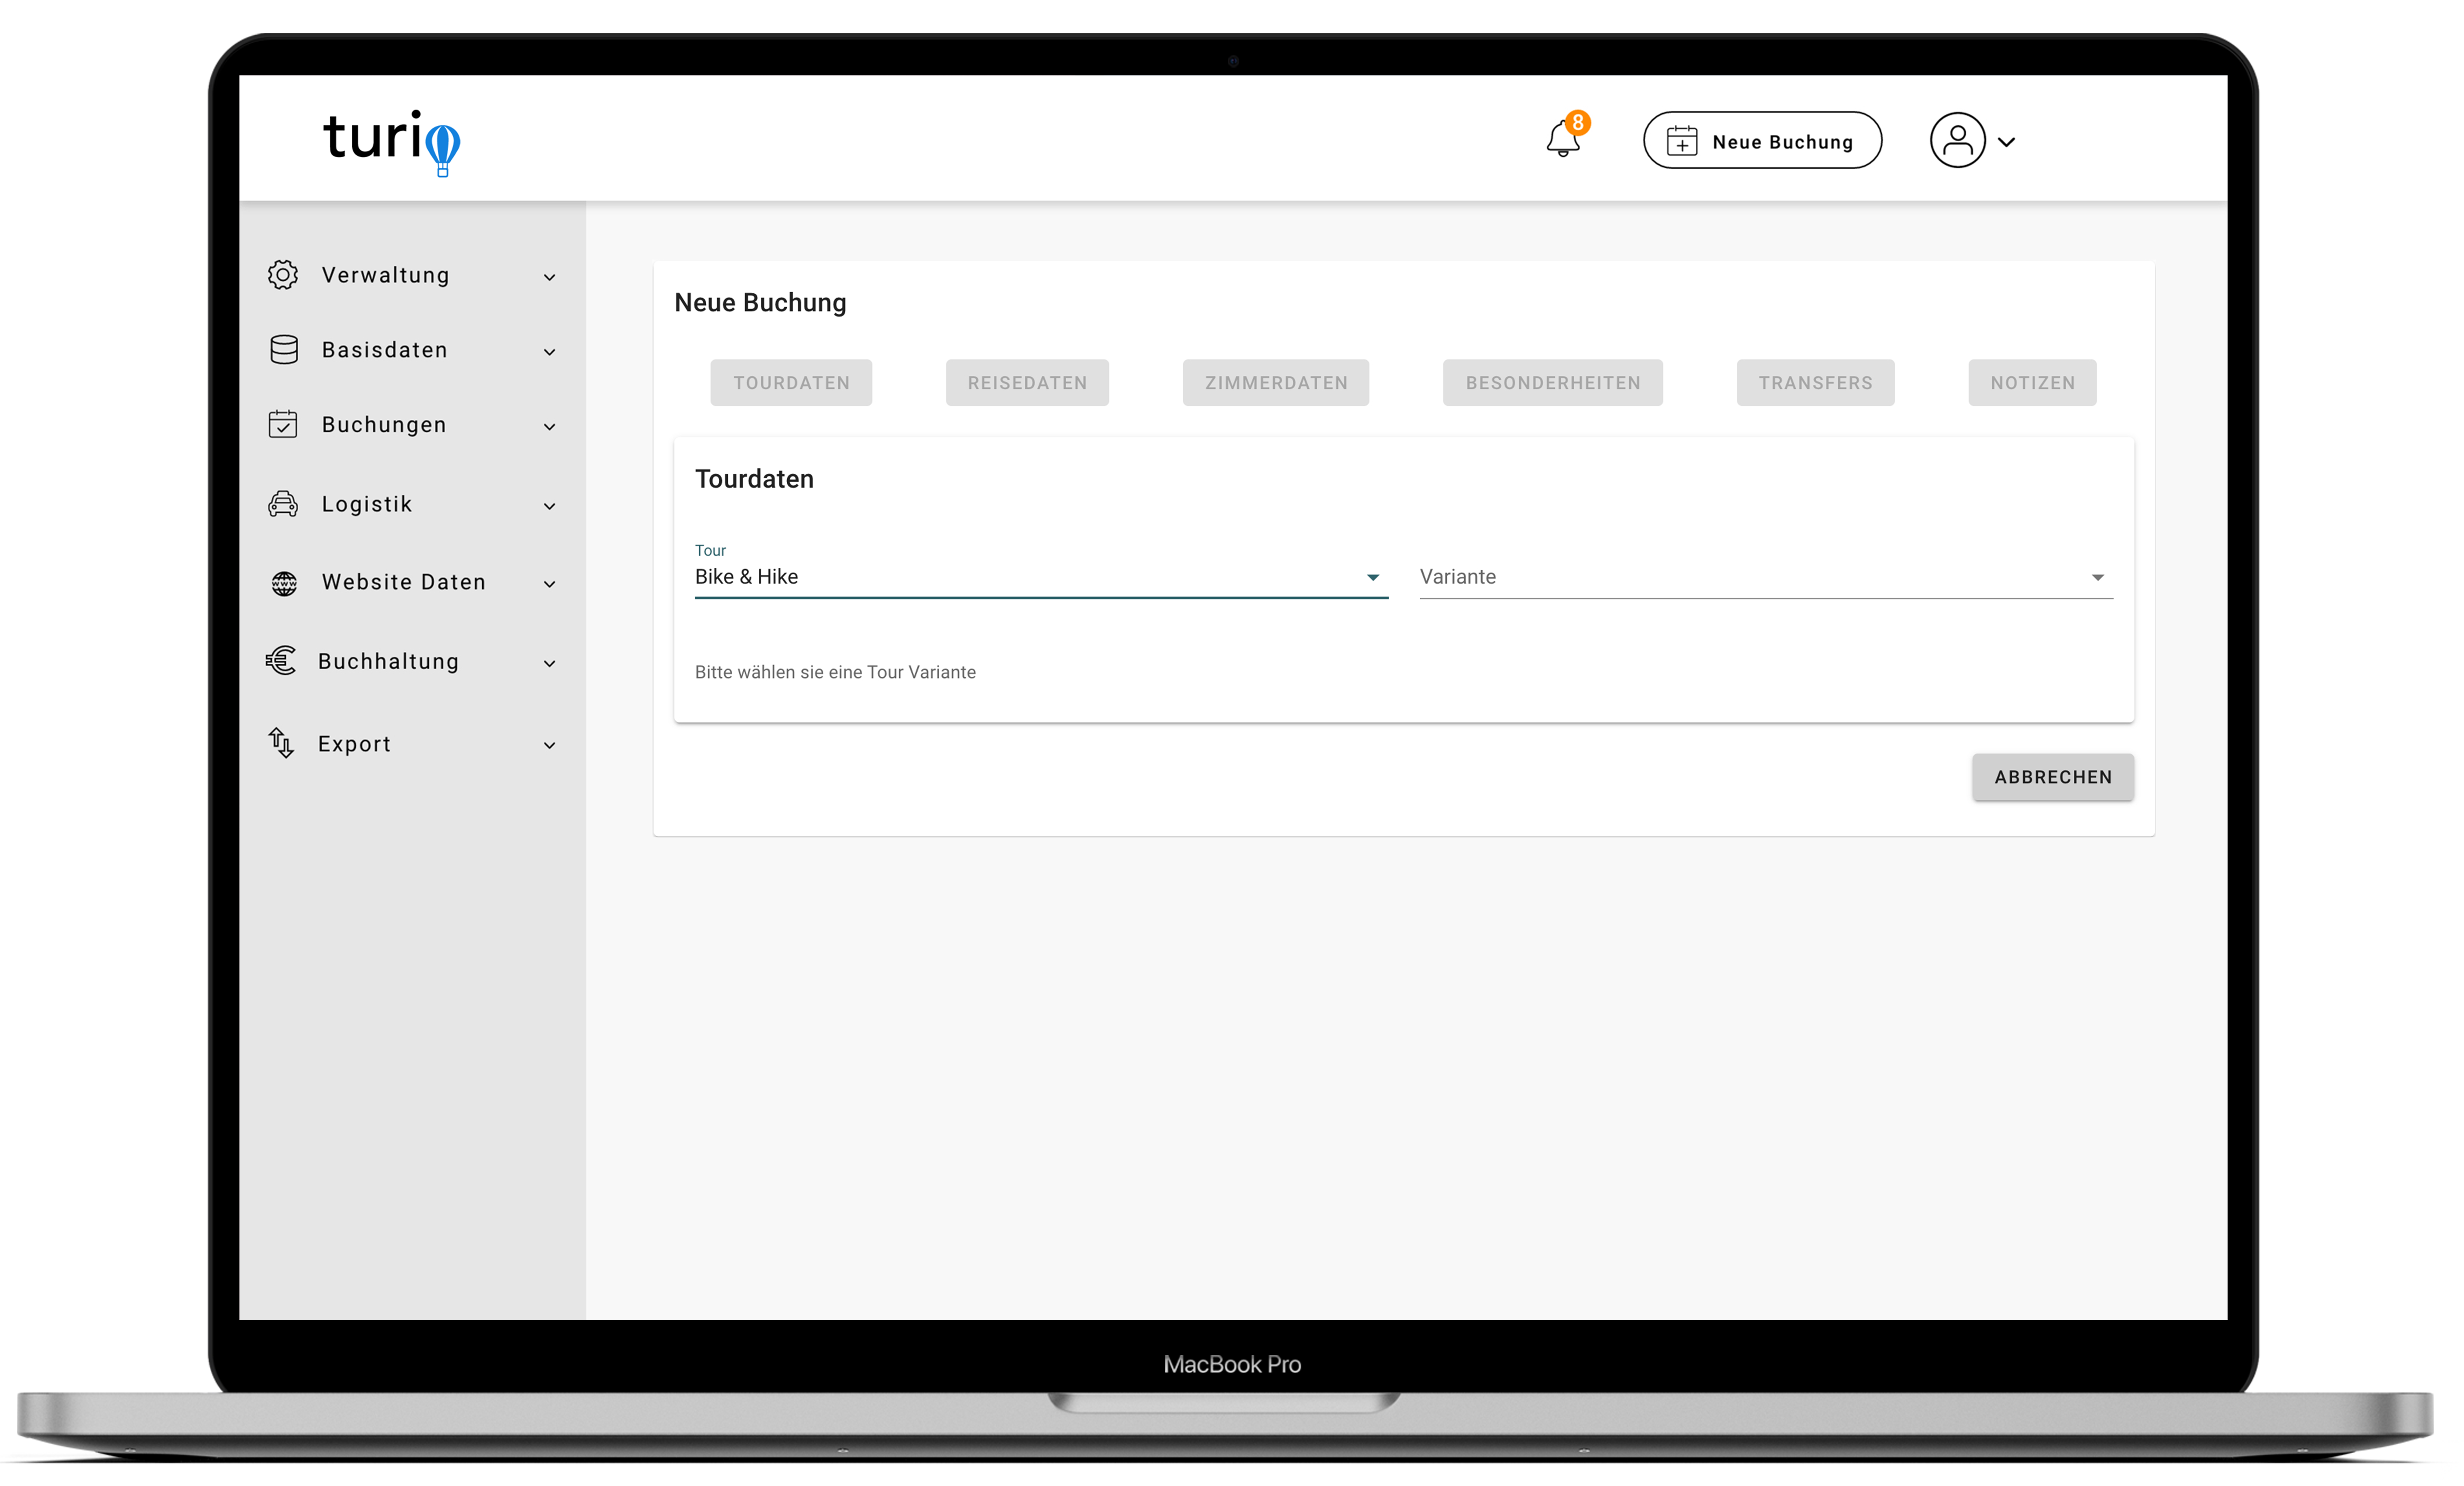Switch to the Notizen tab
This screenshot has height=1486, width=2464.
coord(2032,383)
